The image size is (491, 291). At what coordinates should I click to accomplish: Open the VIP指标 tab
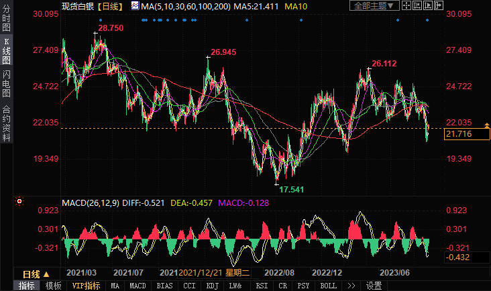coord(86,286)
